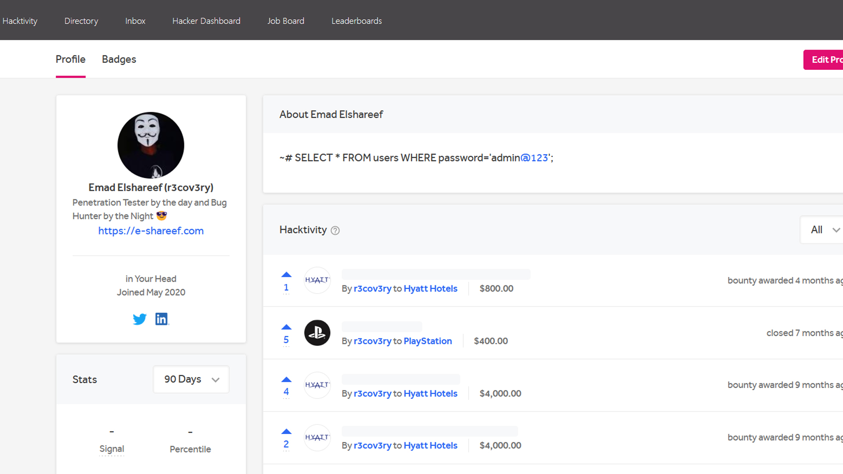Viewport: 843px width, 474px height.
Task: Open r3cov3ry's PlayStation report link
Action: pyautogui.click(x=373, y=341)
